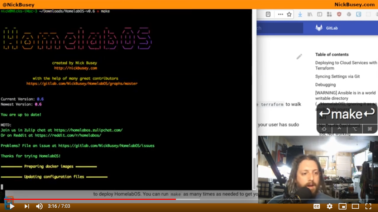Go to the 'Debugging' section link
Viewport: 378px width, 212px height.
325,85
